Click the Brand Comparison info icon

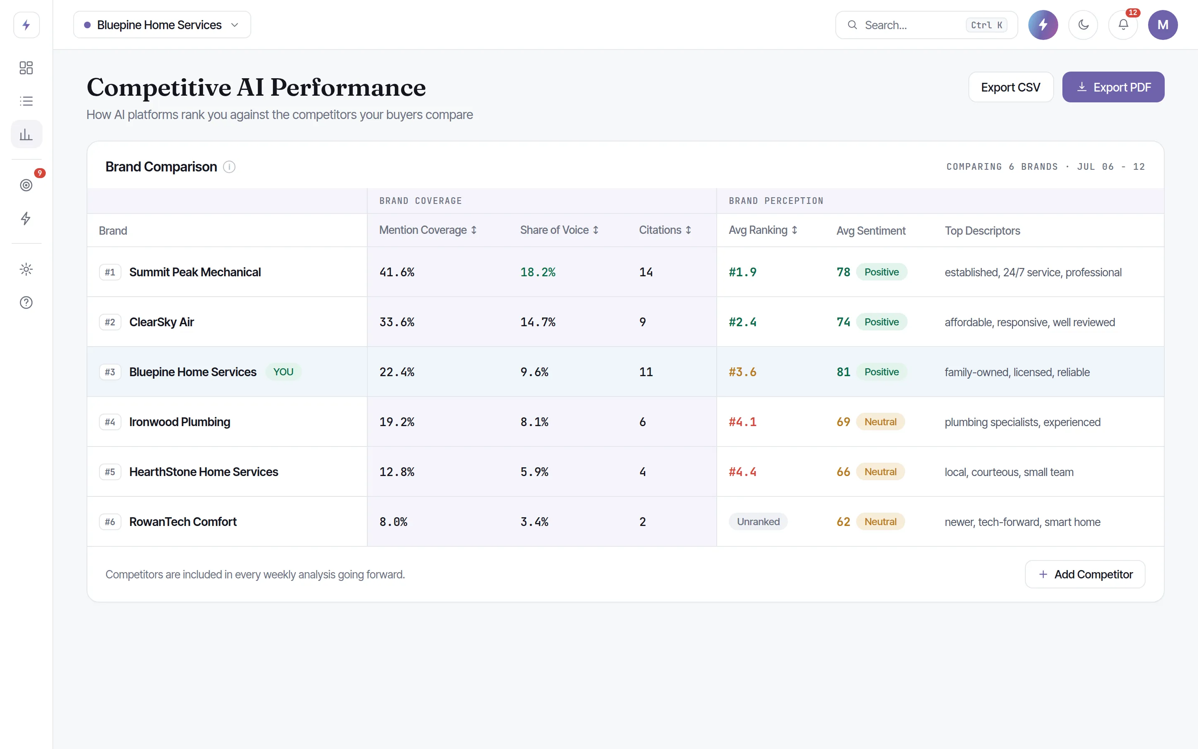pyautogui.click(x=229, y=167)
